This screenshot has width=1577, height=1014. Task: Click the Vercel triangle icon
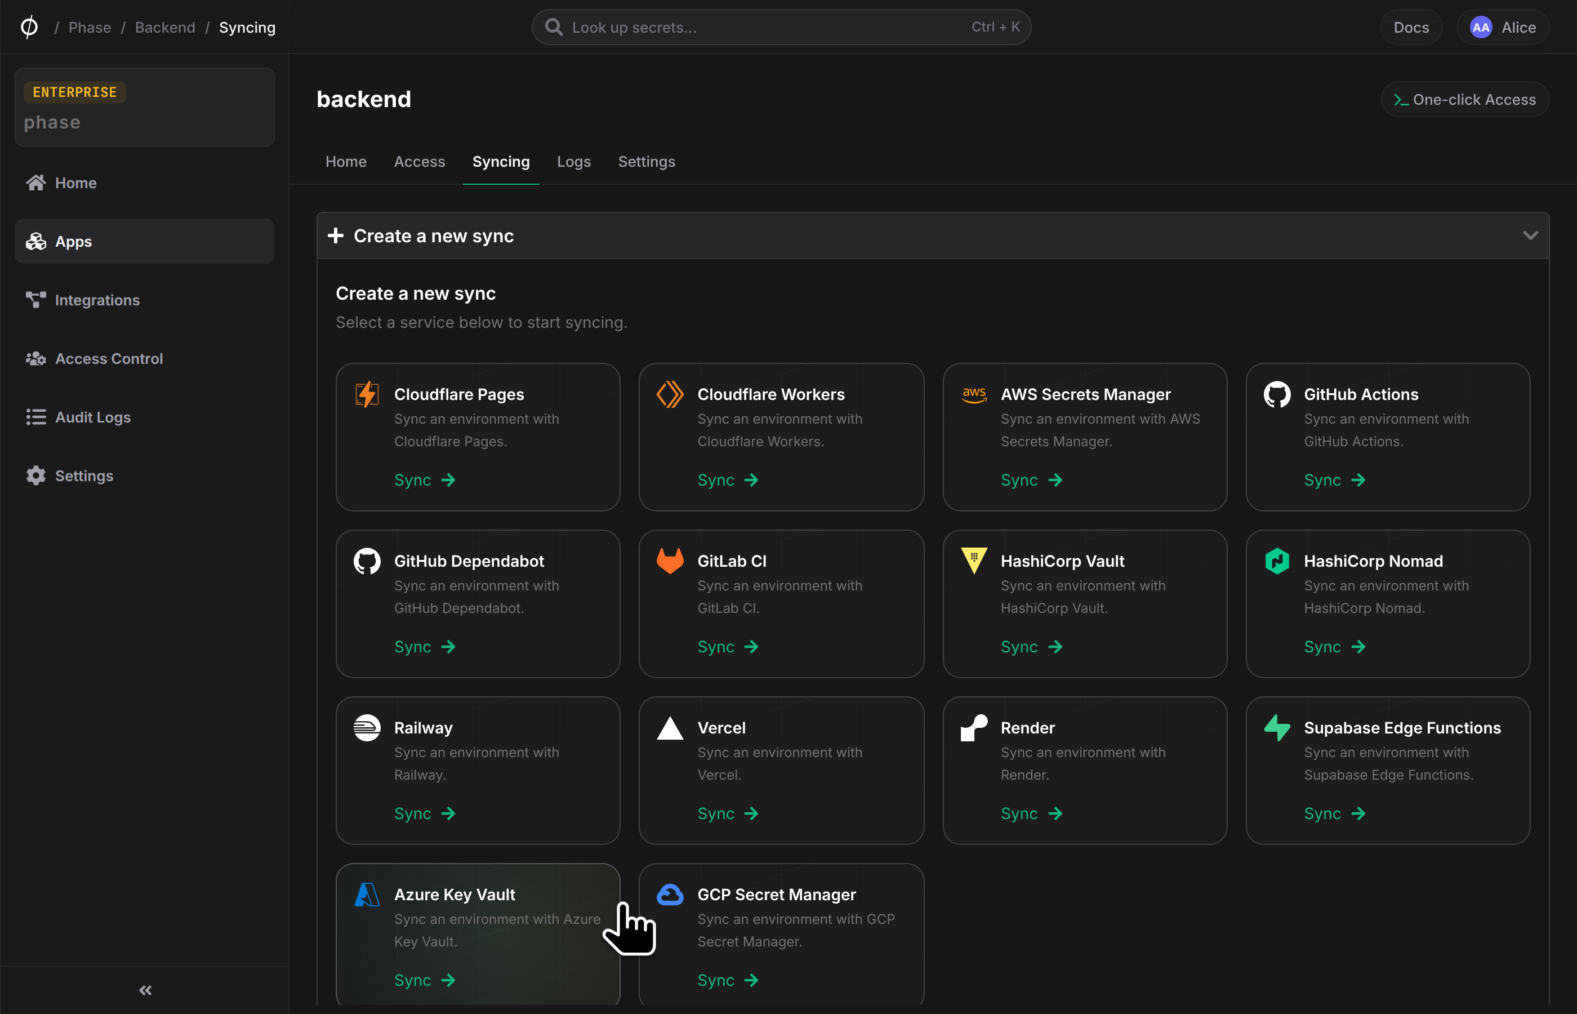tap(670, 728)
